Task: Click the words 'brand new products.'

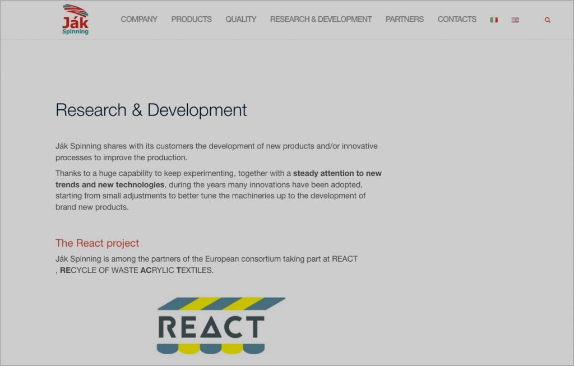Action: pos(92,207)
